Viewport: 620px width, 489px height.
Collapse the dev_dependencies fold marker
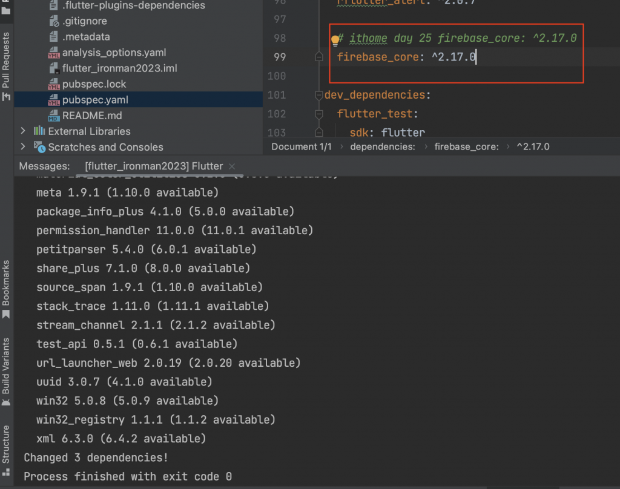pyautogui.click(x=318, y=95)
